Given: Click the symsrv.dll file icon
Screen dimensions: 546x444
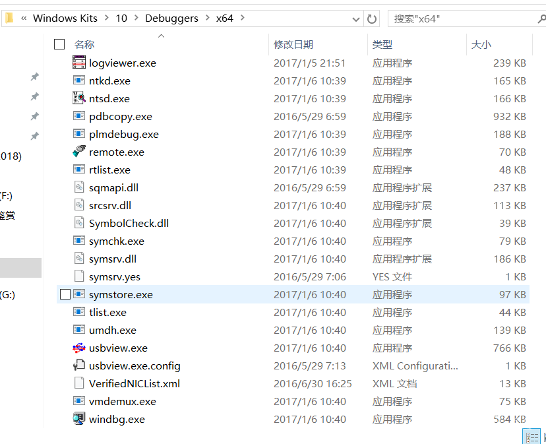Looking at the screenshot, I should (x=79, y=258).
